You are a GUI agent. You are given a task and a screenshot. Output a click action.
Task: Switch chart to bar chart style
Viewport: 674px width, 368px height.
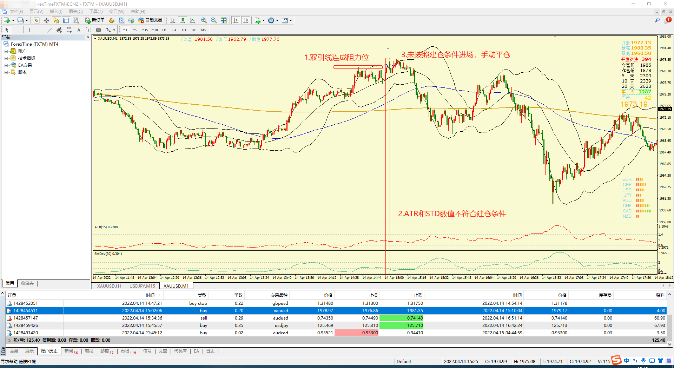(173, 20)
